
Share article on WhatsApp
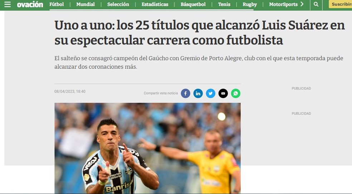click(x=236, y=93)
